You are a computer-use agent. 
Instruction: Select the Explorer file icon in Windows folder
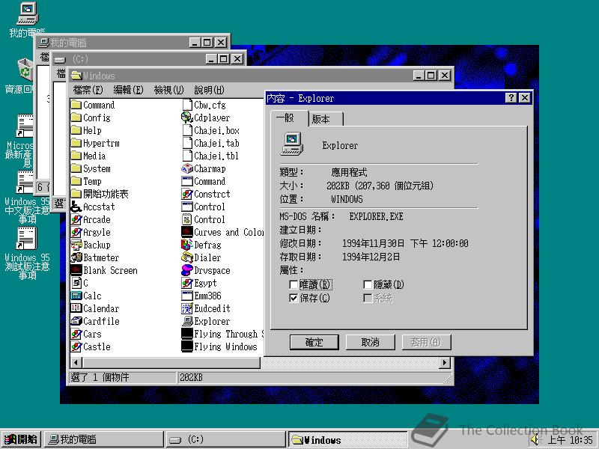(x=186, y=321)
